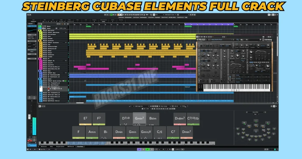Mute the Cymbals track

pos(44,38)
